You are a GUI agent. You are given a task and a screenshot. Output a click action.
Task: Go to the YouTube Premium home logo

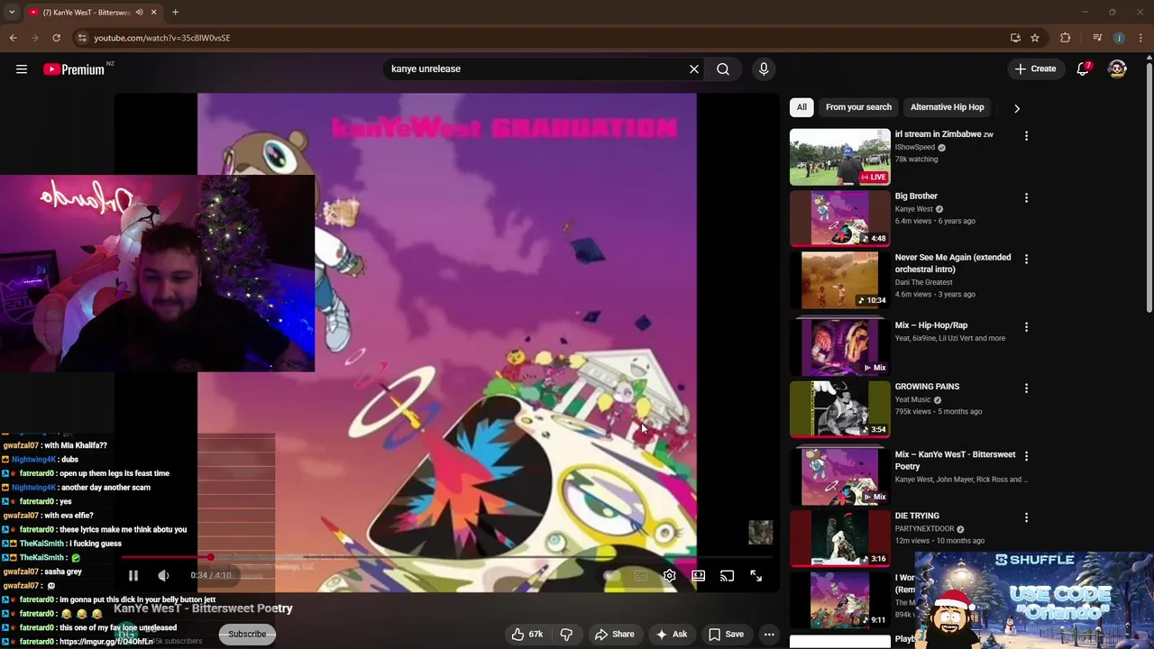pos(74,69)
